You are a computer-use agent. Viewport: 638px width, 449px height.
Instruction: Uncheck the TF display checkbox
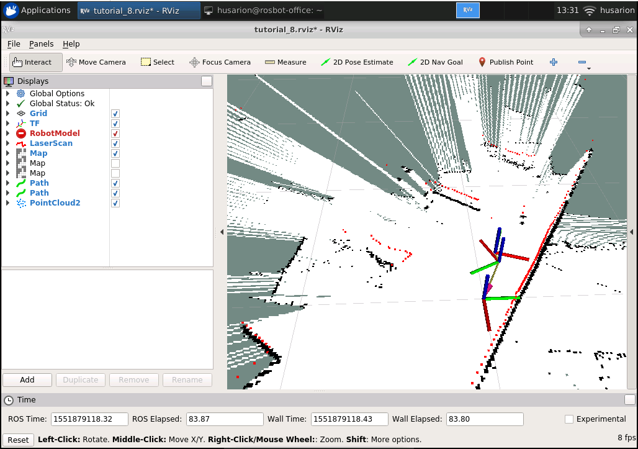[115, 124]
